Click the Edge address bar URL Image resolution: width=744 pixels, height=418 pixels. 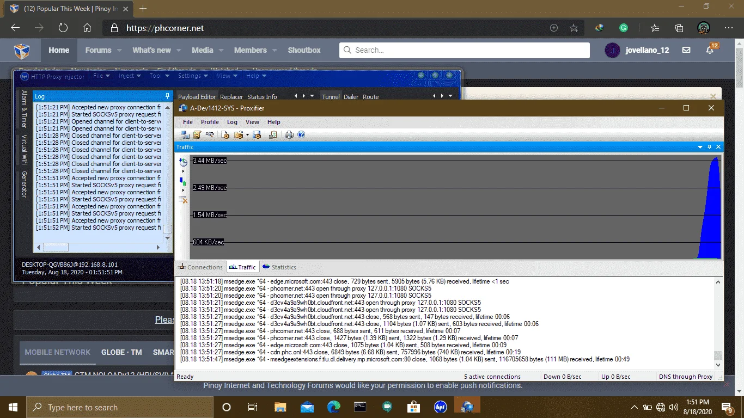pos(165,28)
